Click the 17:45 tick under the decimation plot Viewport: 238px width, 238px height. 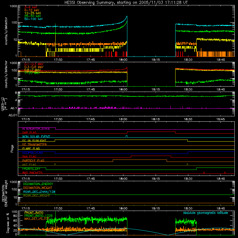click(x=91, y=209)
